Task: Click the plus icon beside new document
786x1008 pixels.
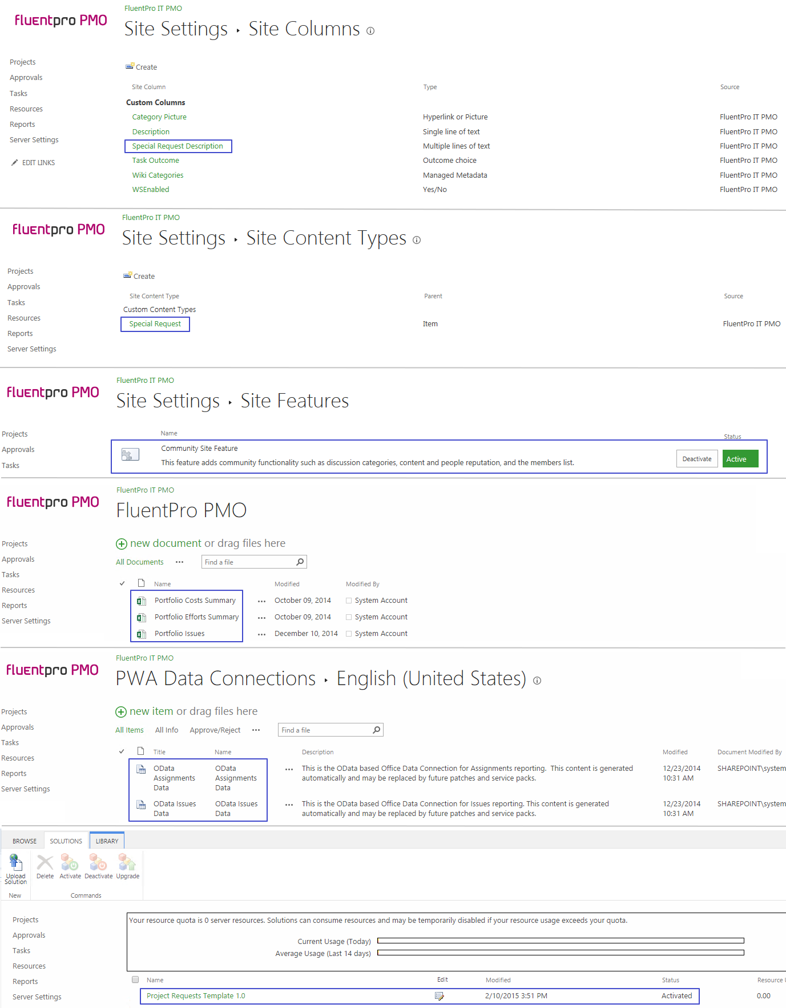Action: point(122,544)
